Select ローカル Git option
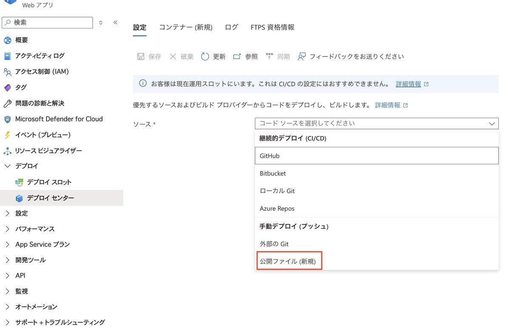Viewport: 510px width, 329px height. point(377,191)
